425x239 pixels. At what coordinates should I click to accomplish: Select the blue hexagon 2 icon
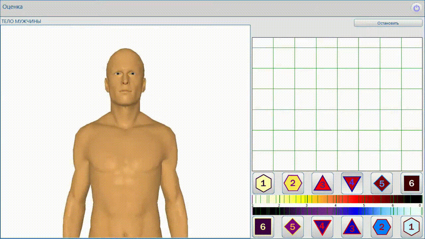pyautogui.click(x=382, y=227)
